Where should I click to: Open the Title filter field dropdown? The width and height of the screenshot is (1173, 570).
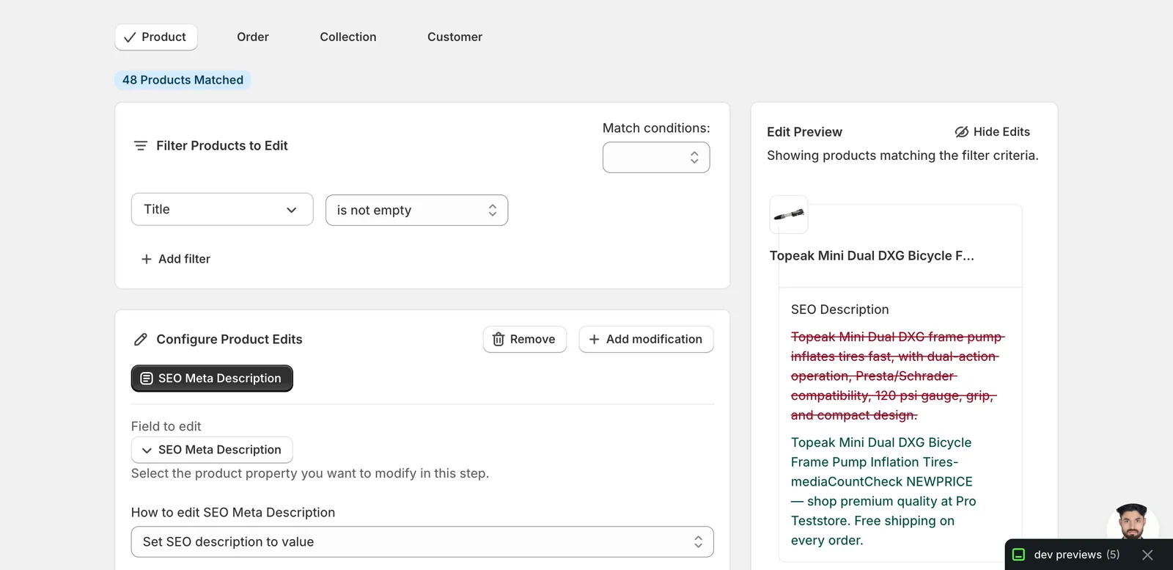(222, 210)
